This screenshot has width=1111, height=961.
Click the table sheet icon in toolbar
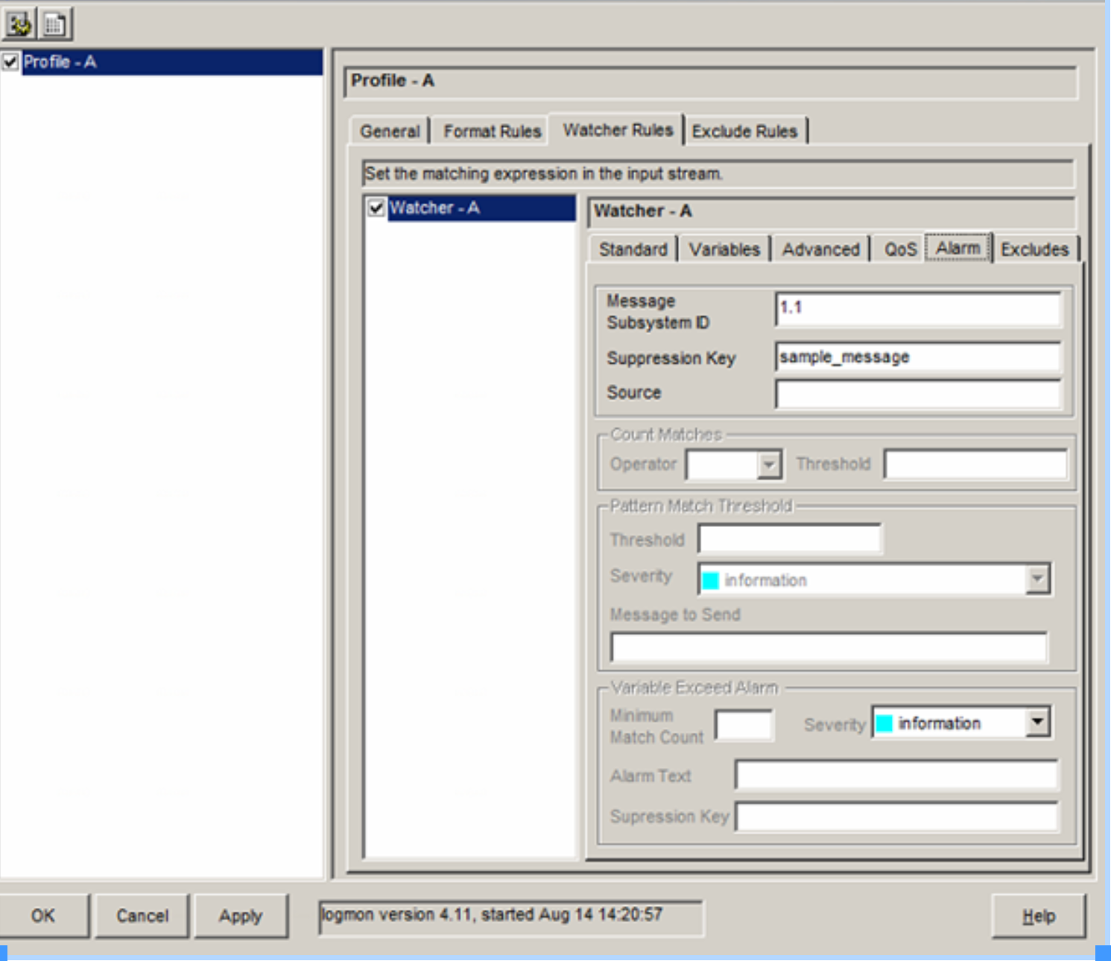(x=54, y=24)
